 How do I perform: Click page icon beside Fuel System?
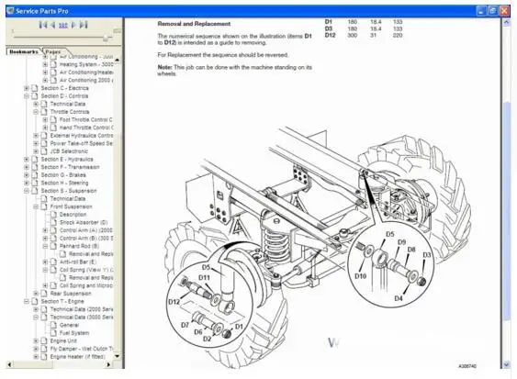pyautogui.click(x=53, y=333)
